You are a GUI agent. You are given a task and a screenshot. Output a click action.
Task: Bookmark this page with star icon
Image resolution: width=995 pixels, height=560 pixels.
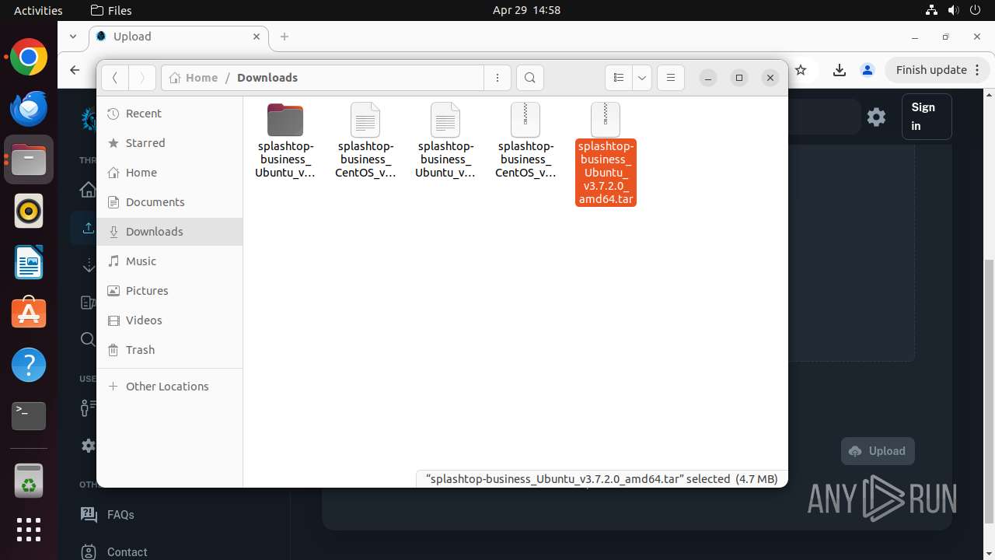click(801, 70)
